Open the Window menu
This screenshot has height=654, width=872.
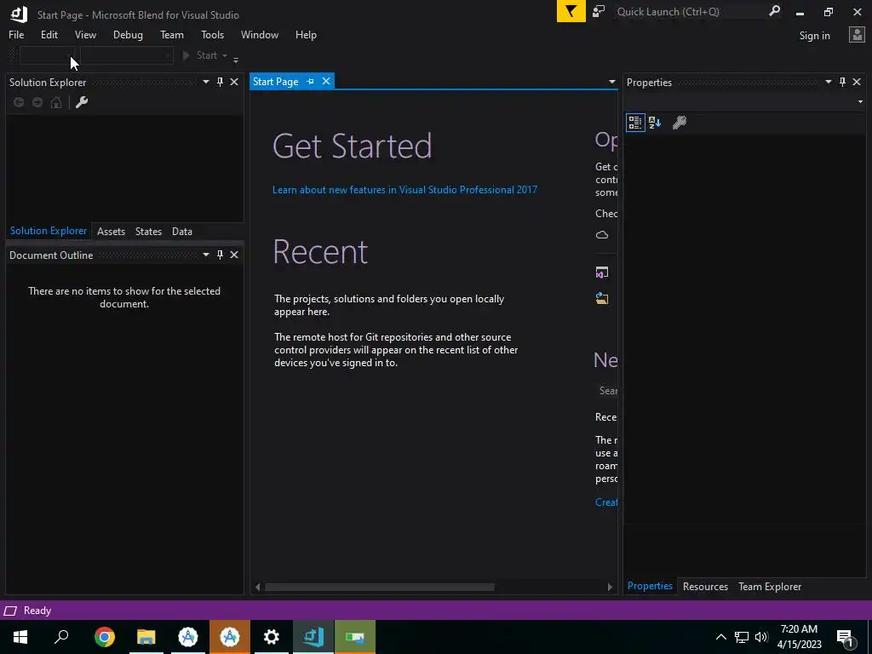coord(259,35)
